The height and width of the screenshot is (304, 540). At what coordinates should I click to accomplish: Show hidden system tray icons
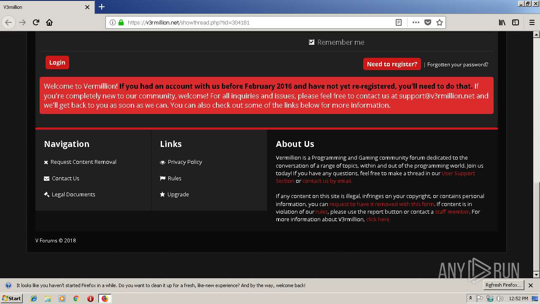[470, 299]
